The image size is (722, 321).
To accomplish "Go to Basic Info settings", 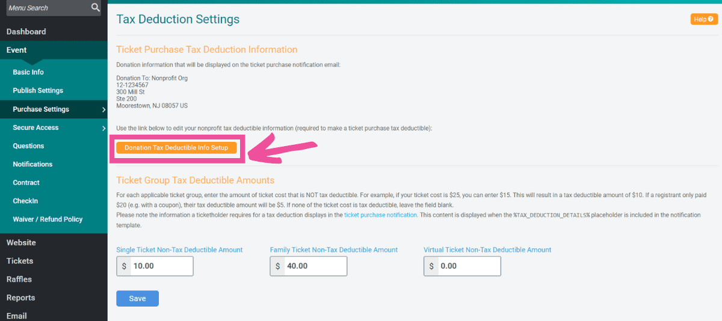I will click(28, 72).
